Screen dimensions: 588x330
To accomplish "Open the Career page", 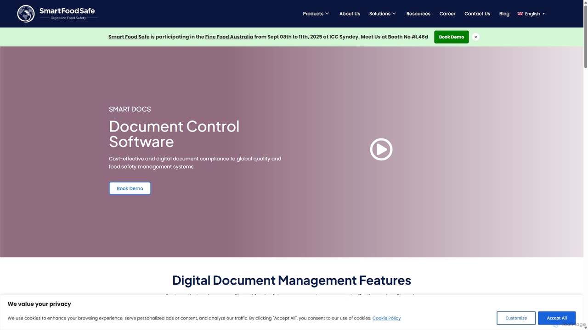I will [447, 14].
